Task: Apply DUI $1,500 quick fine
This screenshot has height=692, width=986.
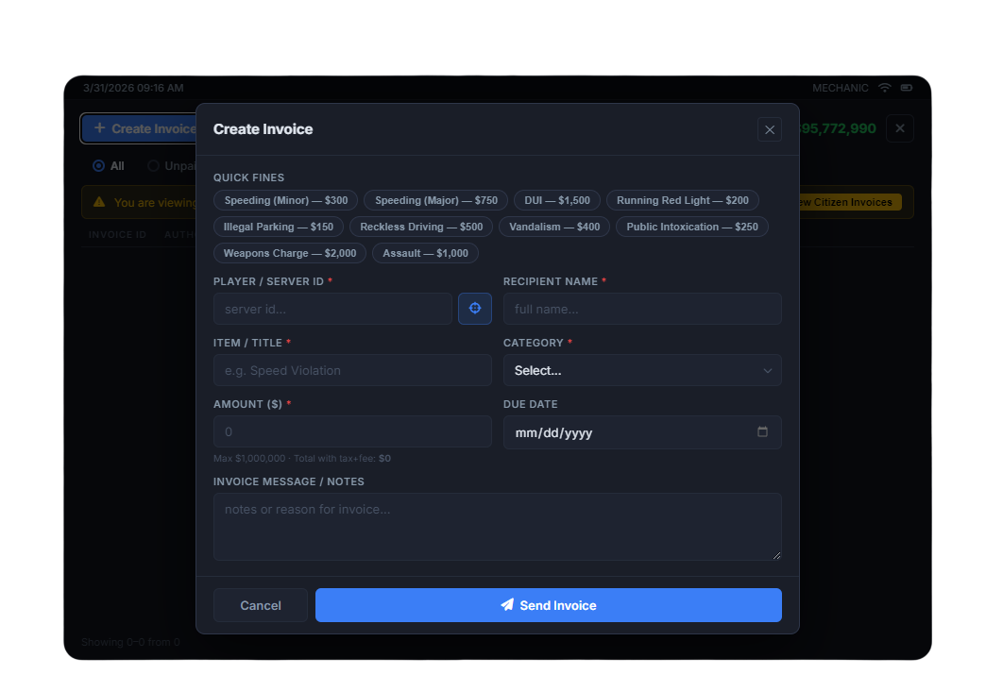Action: point(557,200)
